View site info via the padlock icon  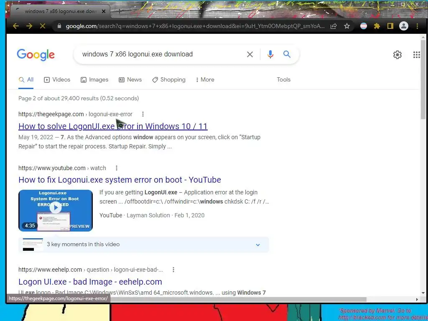[59, 26]
